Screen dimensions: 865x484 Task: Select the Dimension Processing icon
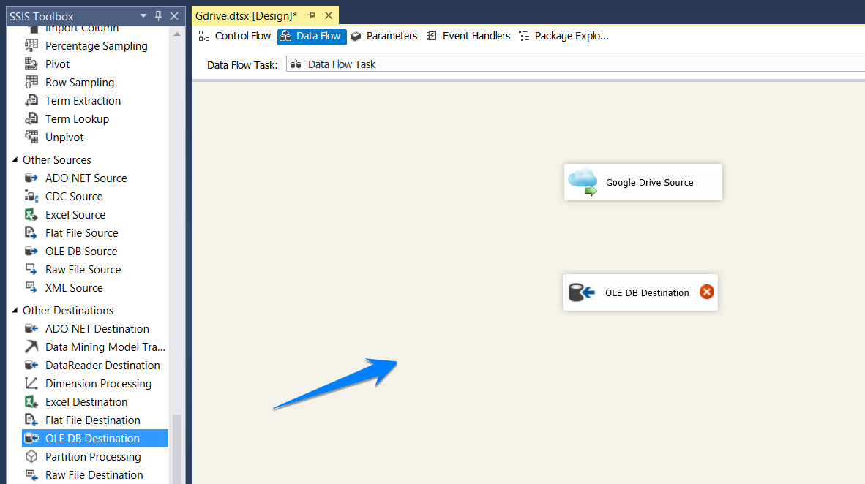tap(31, 383)
